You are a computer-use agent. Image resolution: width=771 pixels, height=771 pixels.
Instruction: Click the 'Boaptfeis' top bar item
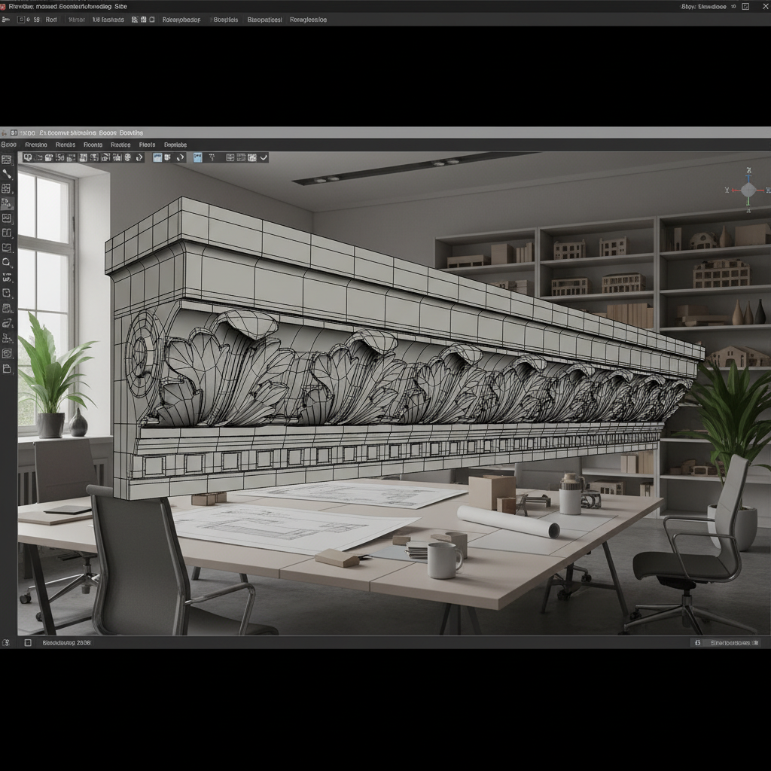pos(226,20)
